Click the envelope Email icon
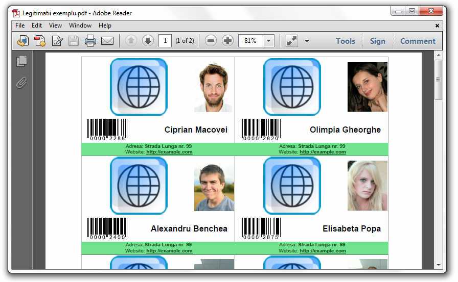Viewport: 458px width, 282px height. tap(107, 41)
